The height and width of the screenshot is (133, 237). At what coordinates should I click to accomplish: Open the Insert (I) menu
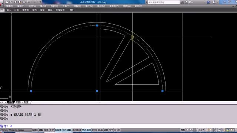point(43,6)
